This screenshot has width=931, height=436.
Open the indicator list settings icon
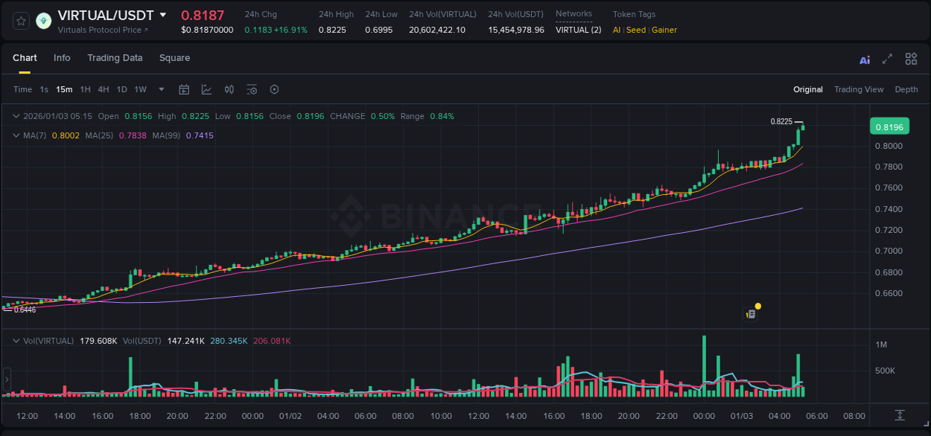252,89
